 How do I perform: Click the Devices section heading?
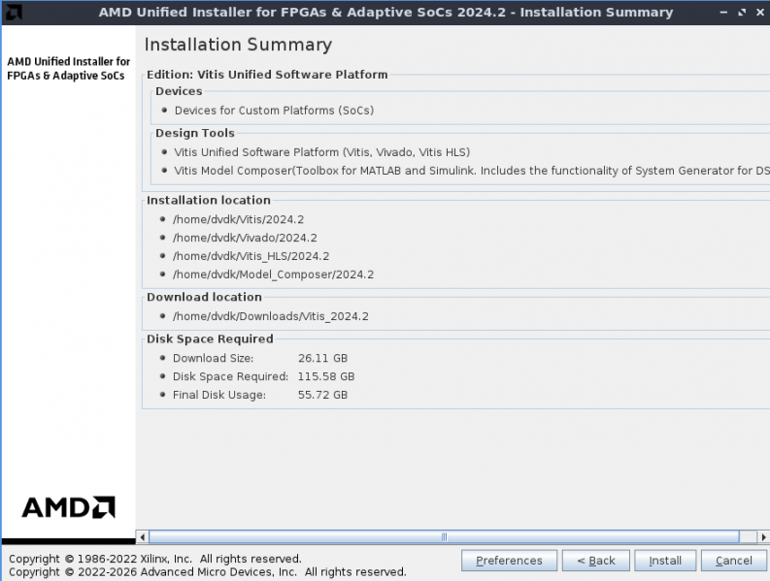(179, 91)
